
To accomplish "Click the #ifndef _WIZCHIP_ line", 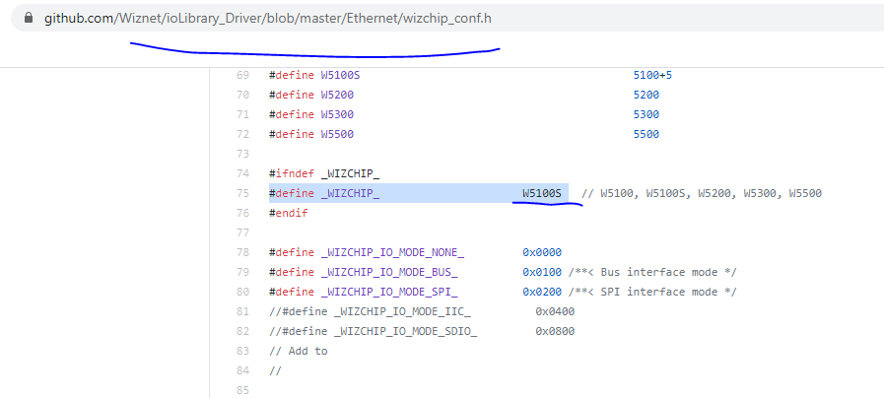I will (x=324, y=173).
